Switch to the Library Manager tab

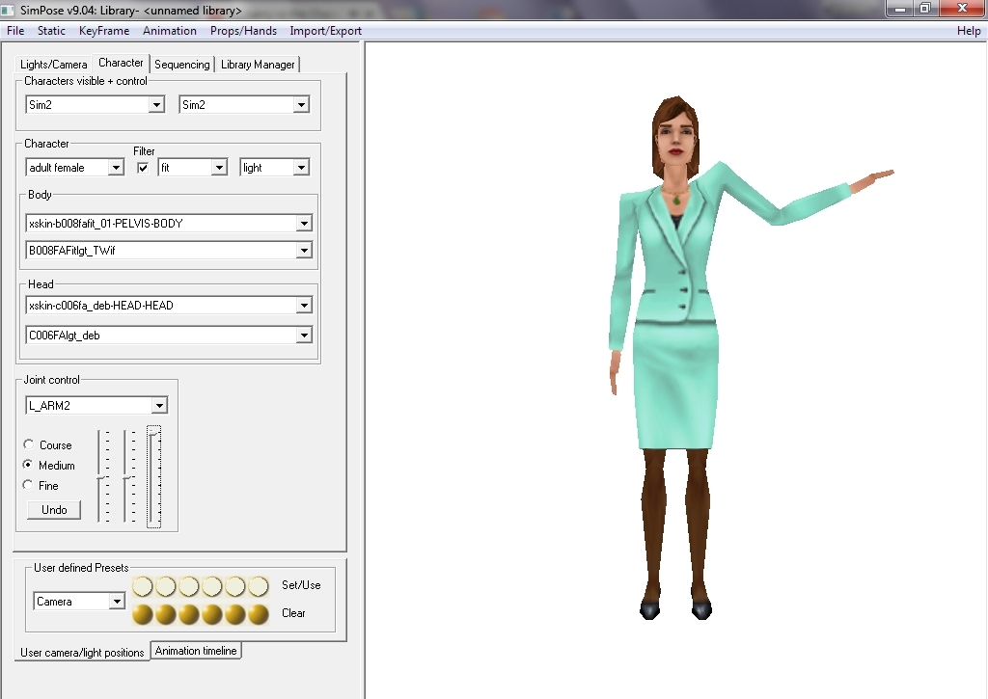258,65
